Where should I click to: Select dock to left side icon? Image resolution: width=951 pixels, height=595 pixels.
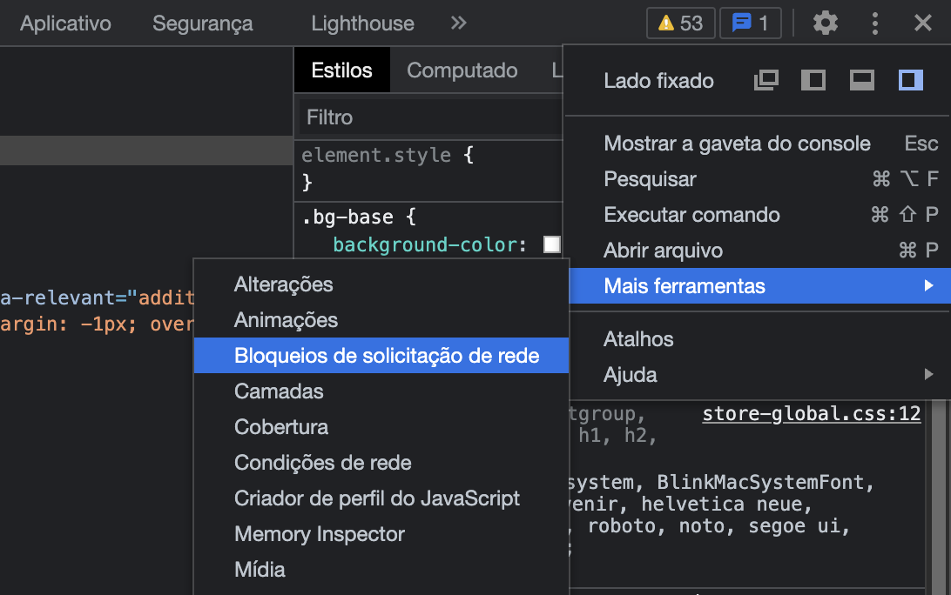pyautogui.click(x=814, y=80)
